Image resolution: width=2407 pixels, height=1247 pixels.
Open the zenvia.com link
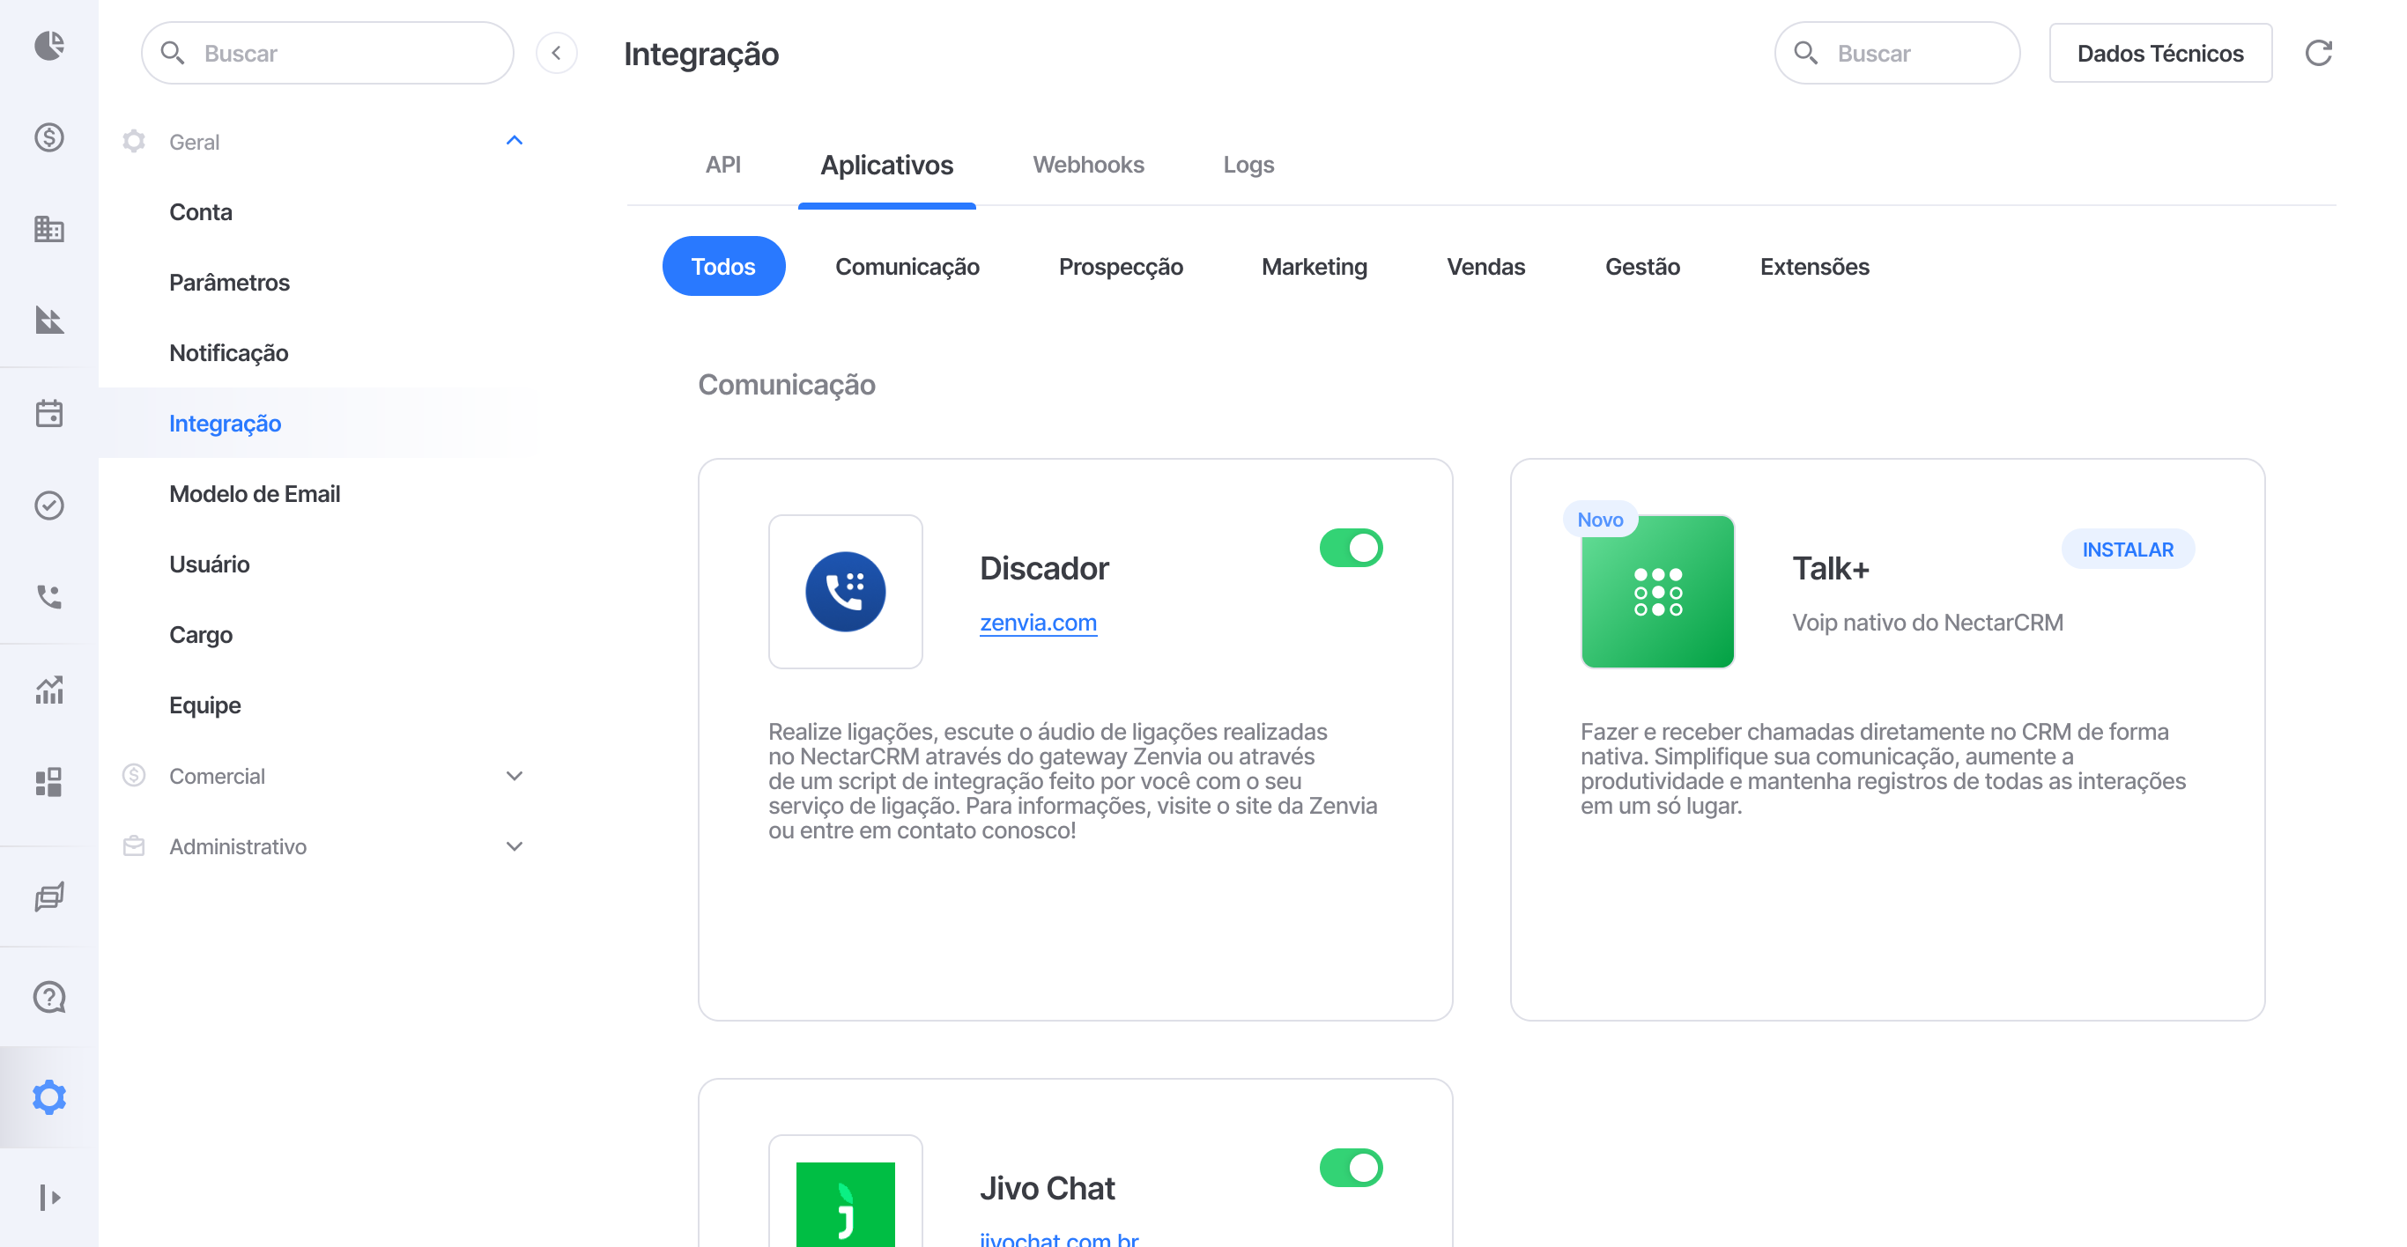(x=1037, y=623)
